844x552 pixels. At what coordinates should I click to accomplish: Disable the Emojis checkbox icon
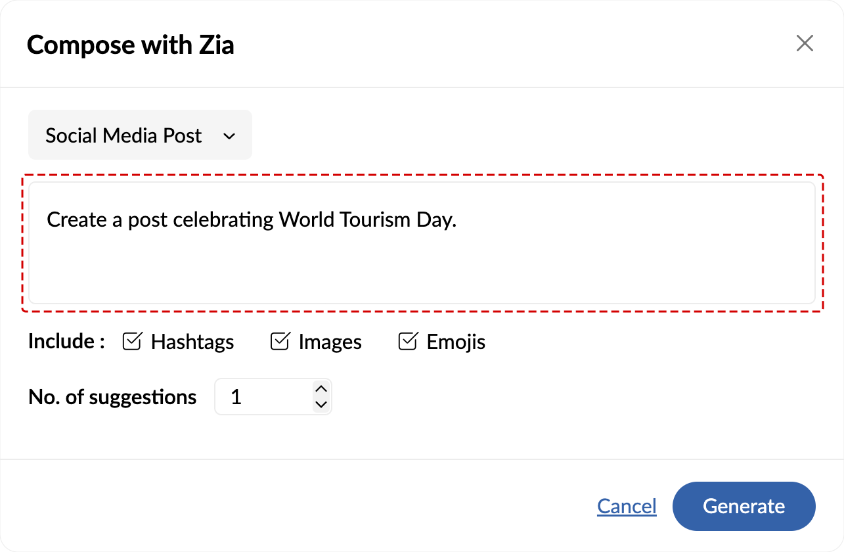point(408,342)
